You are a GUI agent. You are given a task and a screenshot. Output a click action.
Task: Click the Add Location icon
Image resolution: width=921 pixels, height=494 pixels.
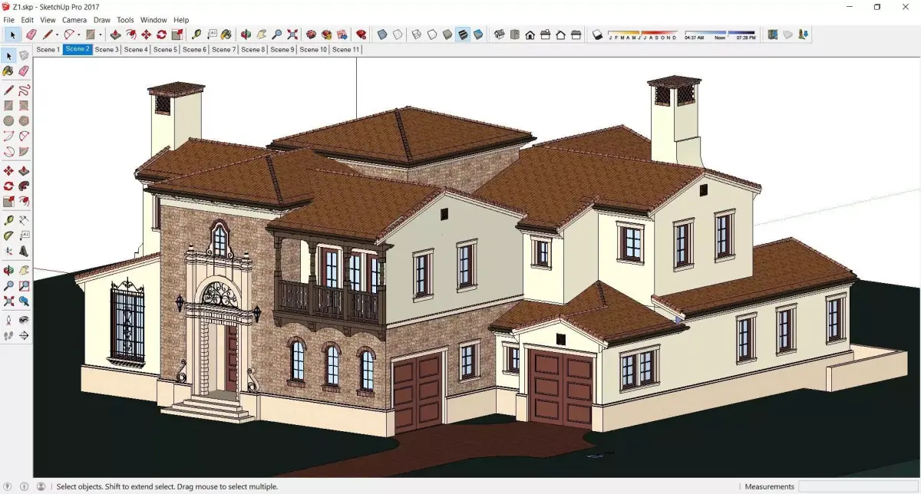click(773, 35)
